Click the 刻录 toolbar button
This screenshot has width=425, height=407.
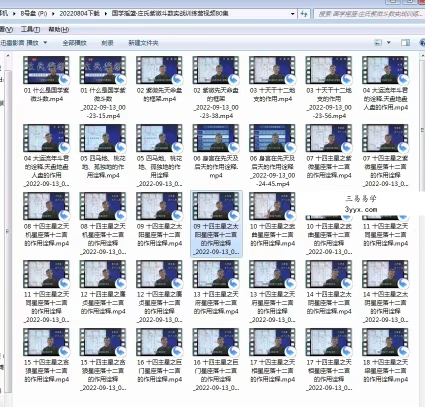(x=107, y=43)
